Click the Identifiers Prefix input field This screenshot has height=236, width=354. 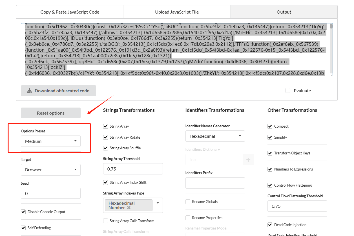click(215, 183)
